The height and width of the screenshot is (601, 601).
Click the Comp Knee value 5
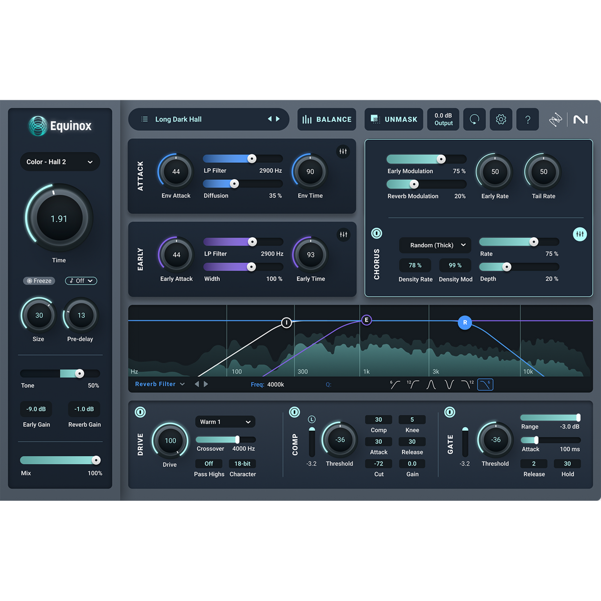point(412,420)
